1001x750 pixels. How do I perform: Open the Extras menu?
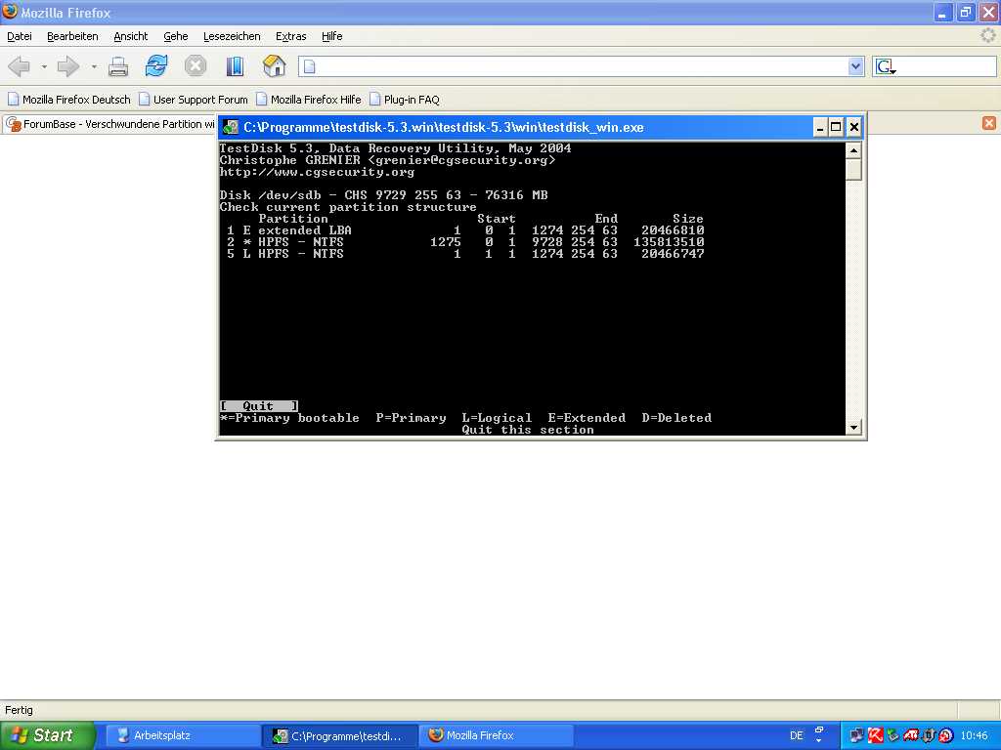click(291, 36)
